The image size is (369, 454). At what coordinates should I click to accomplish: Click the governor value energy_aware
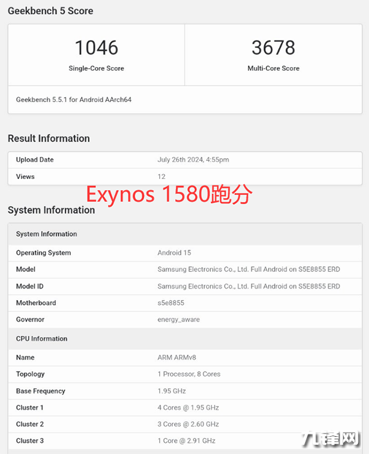tap(178, 319)
